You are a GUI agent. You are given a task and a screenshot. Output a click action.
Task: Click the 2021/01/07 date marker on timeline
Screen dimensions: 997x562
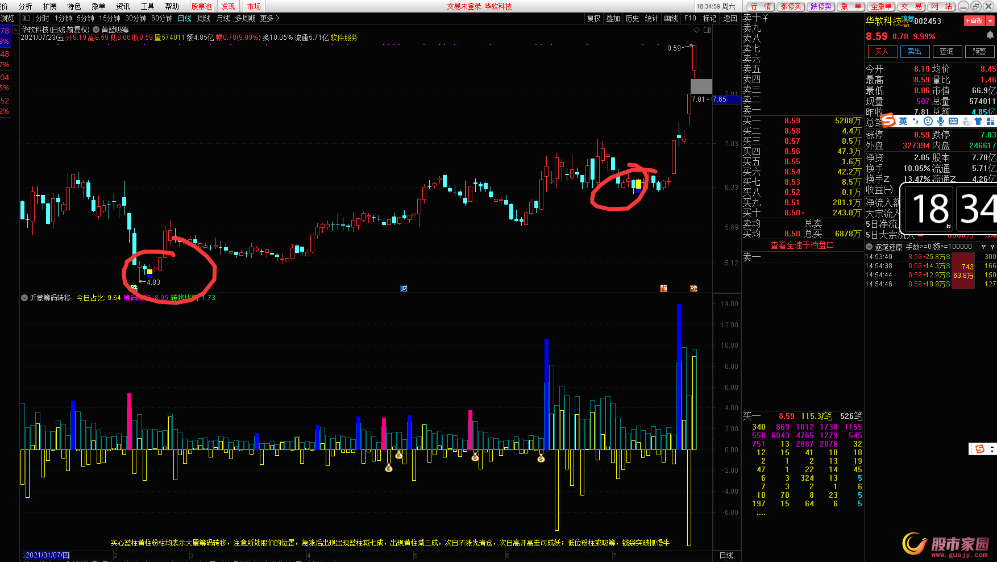point(47,555)
